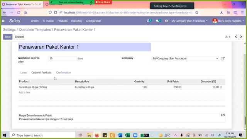Open Bayu Setyo Nugroho user menu
This screenshot has height=139, width=247.
[228, 21]
